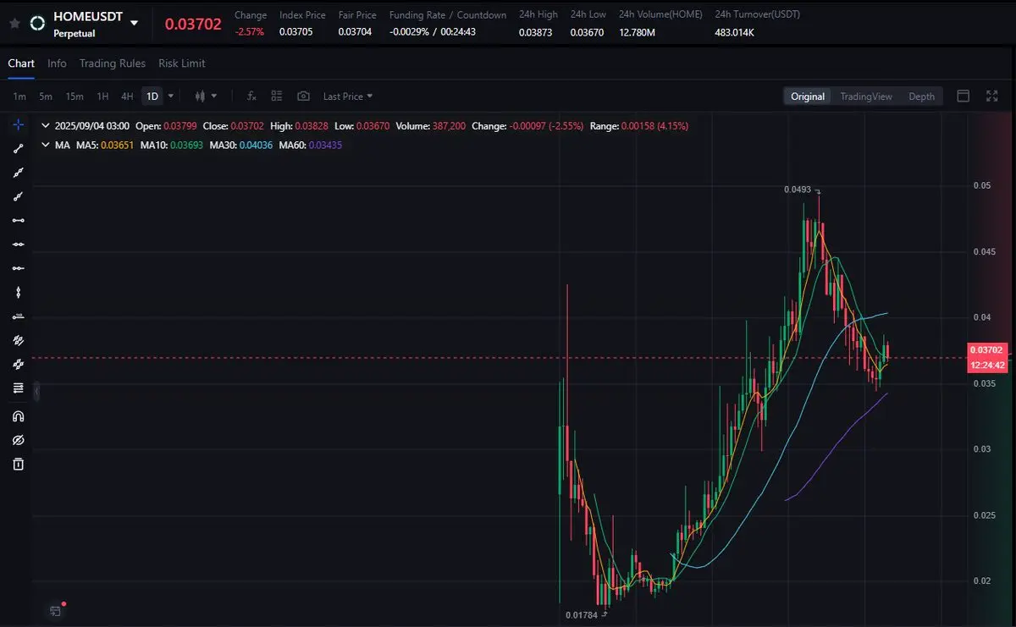Collapse the MA indicator legend
This screenshot has height=627, width=1016.
45,145
